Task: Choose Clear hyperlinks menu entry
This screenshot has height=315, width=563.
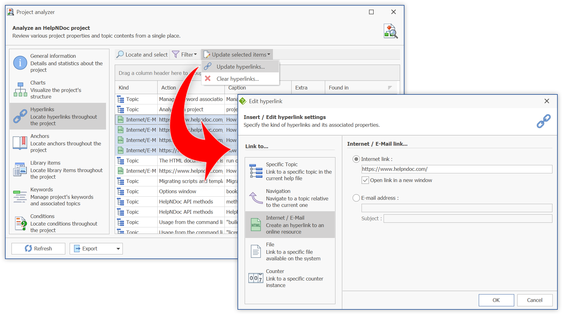Action: (x=238, y=79)
